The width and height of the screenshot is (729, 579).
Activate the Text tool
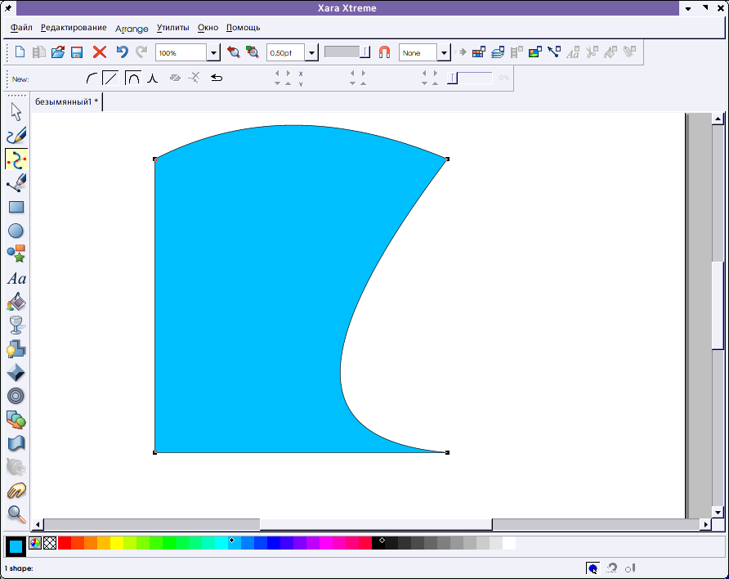tap(16, 279)
